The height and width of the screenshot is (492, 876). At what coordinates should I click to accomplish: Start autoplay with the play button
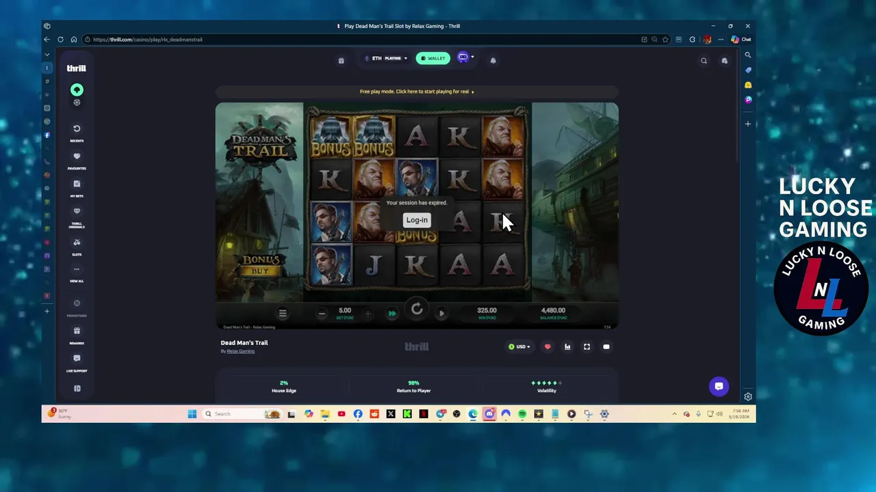pyautogui.click(x=441, y=314)
